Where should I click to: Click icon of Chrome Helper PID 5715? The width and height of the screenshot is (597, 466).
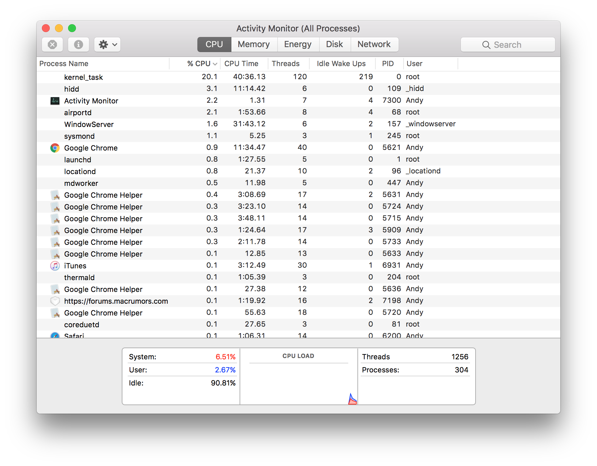tap(55, 219)
